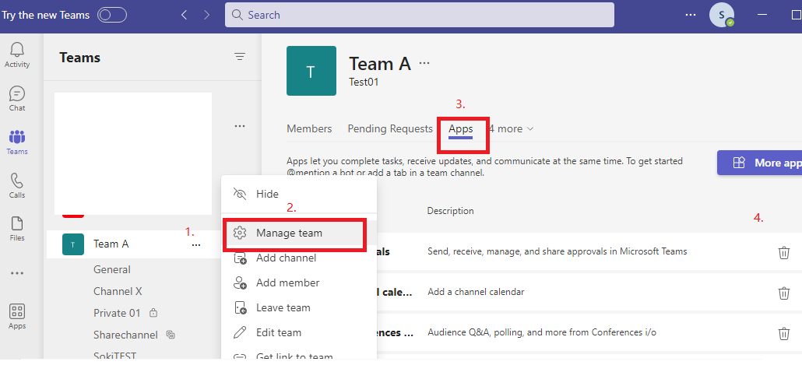
Task: Click the Team A heading title
Action: click(380, 64)
